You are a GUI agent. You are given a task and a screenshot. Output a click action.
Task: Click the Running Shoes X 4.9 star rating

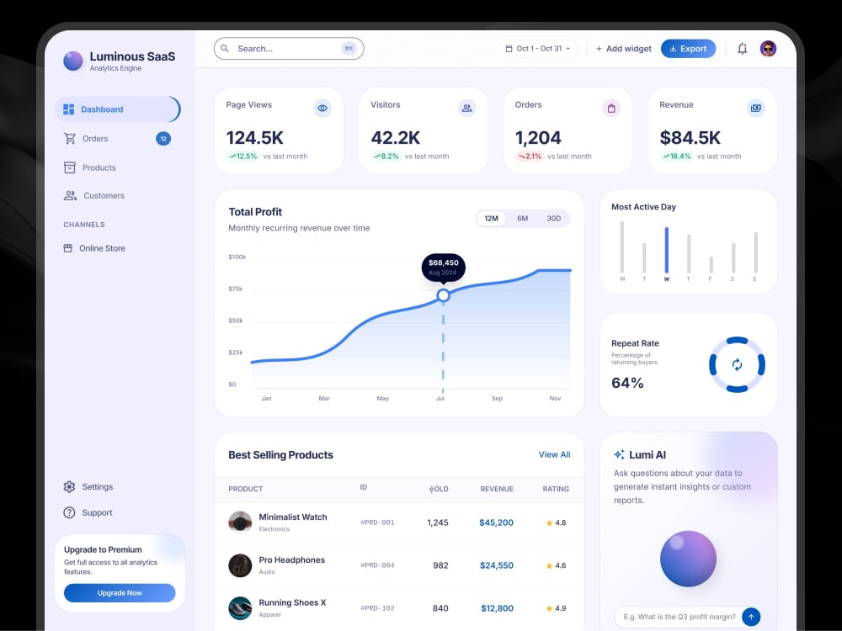point(556,608)
